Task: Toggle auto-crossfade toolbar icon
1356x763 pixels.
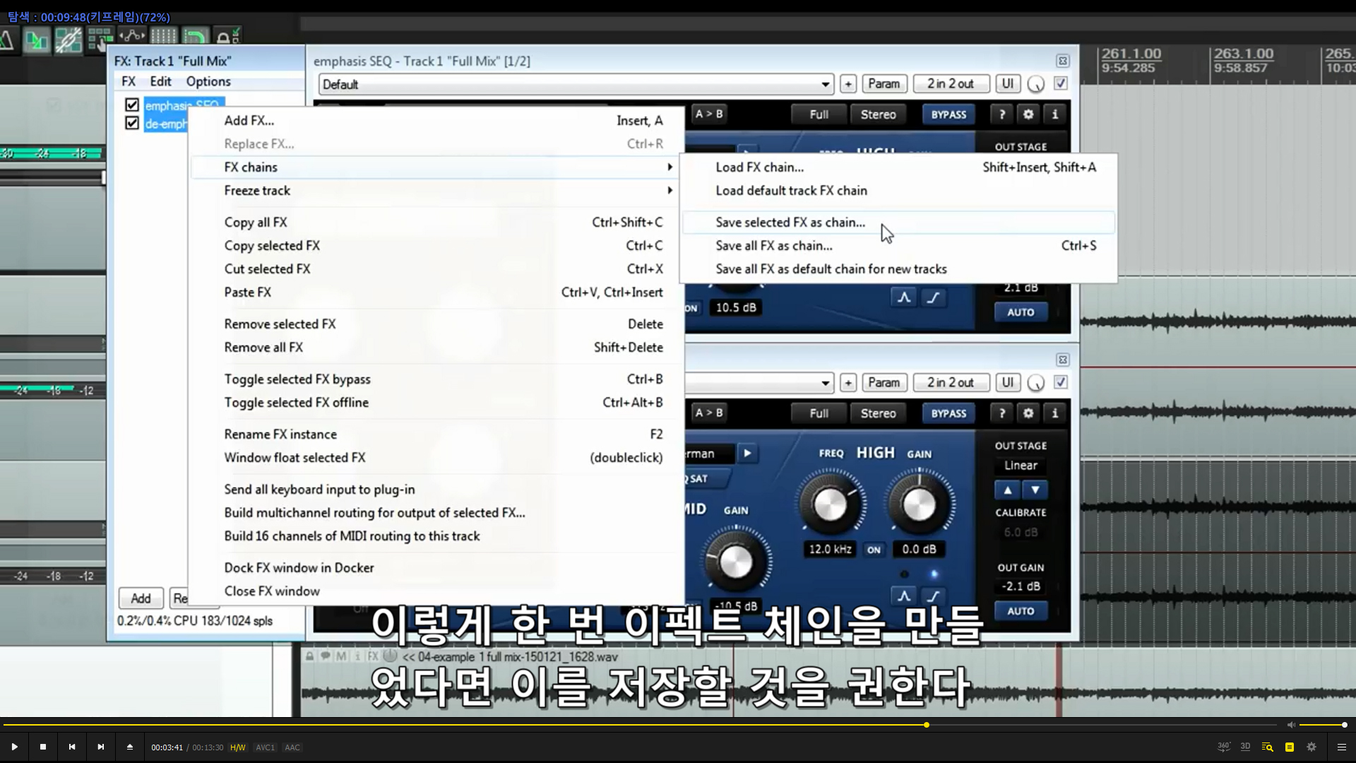Action: (36, 39)
